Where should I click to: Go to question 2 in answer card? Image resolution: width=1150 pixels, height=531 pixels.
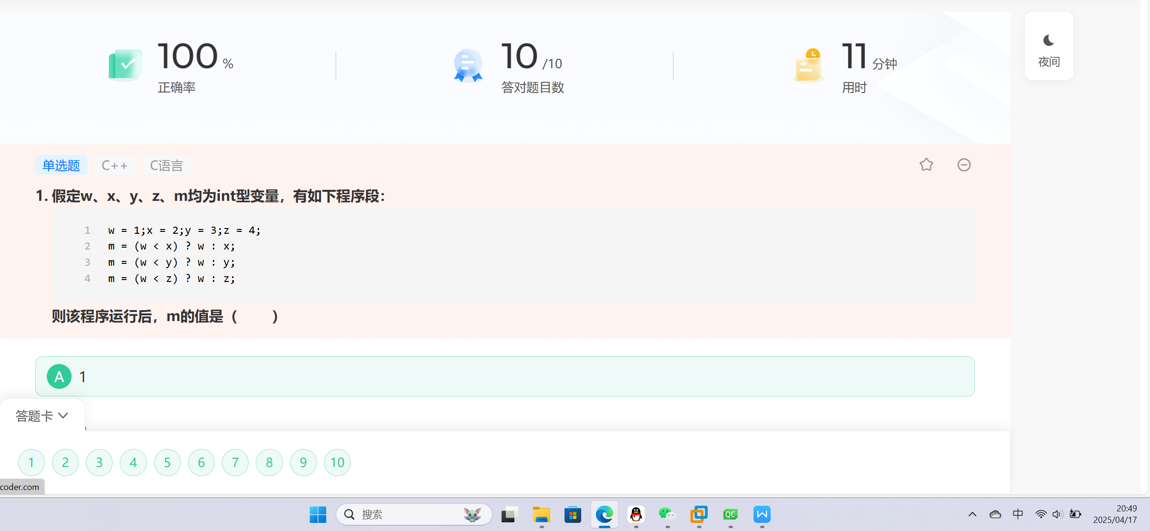[65, 462]
